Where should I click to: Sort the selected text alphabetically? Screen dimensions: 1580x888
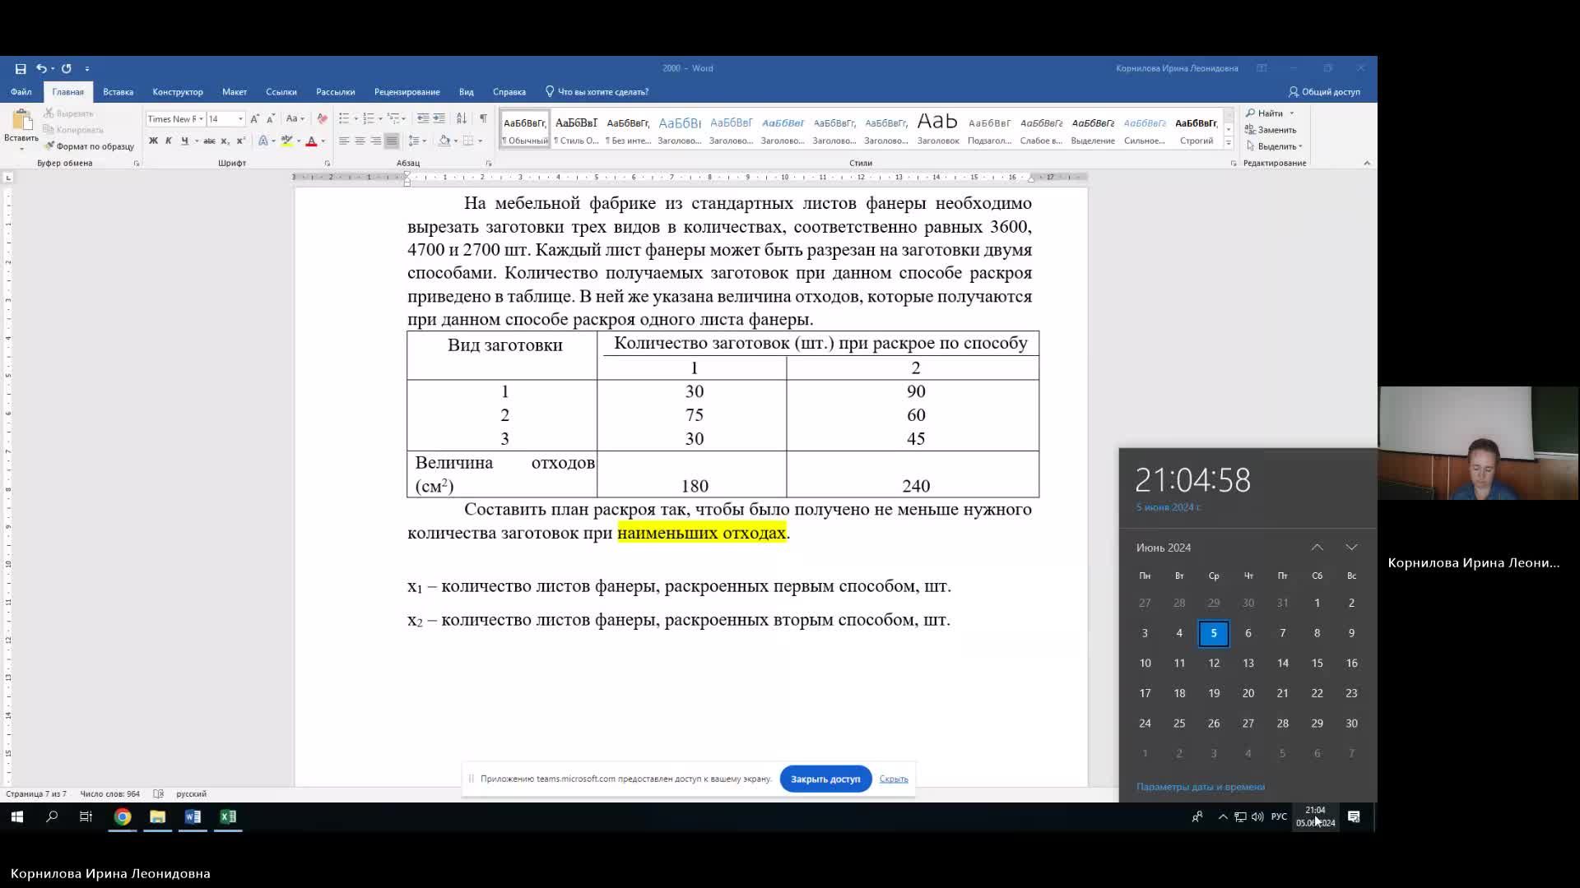click(x=462, y=118)
